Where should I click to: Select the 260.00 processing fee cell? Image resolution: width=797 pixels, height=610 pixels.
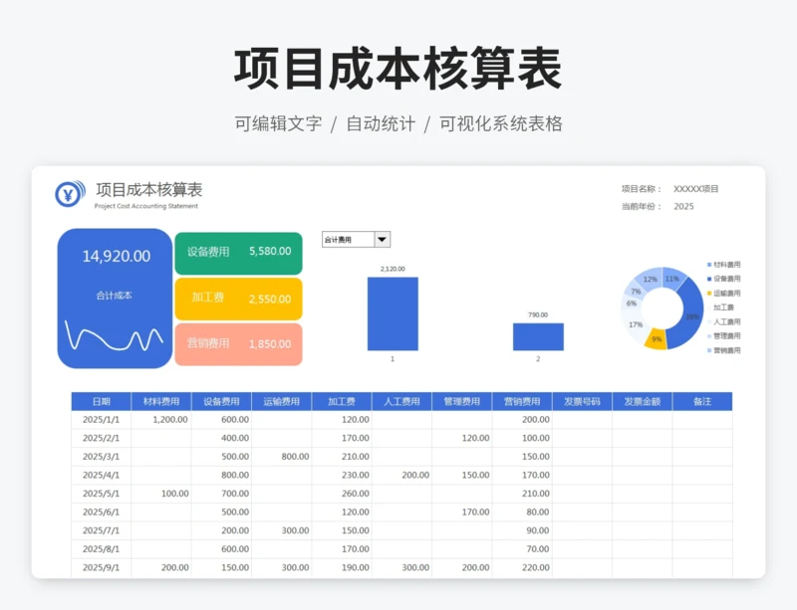coord(342,494)
